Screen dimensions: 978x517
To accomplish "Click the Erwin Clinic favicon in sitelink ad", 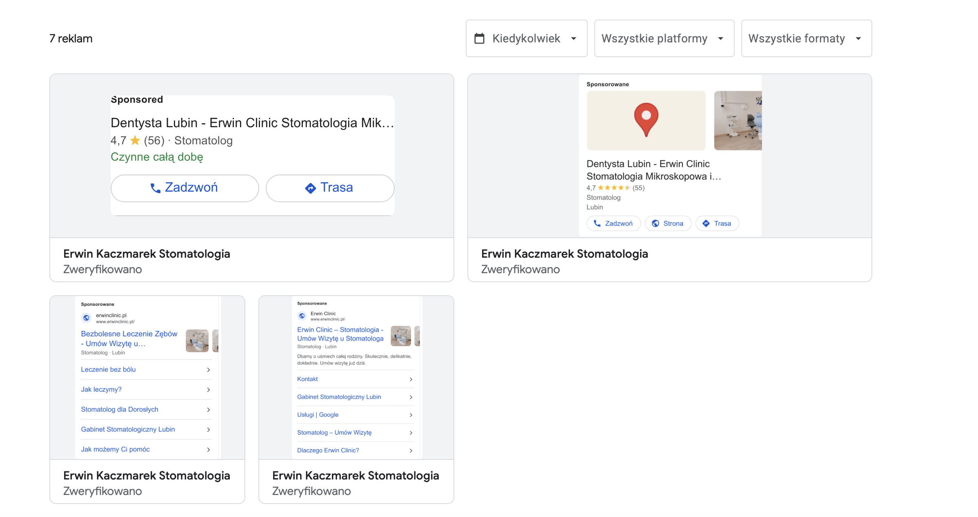I will click(x=302, y=316).
